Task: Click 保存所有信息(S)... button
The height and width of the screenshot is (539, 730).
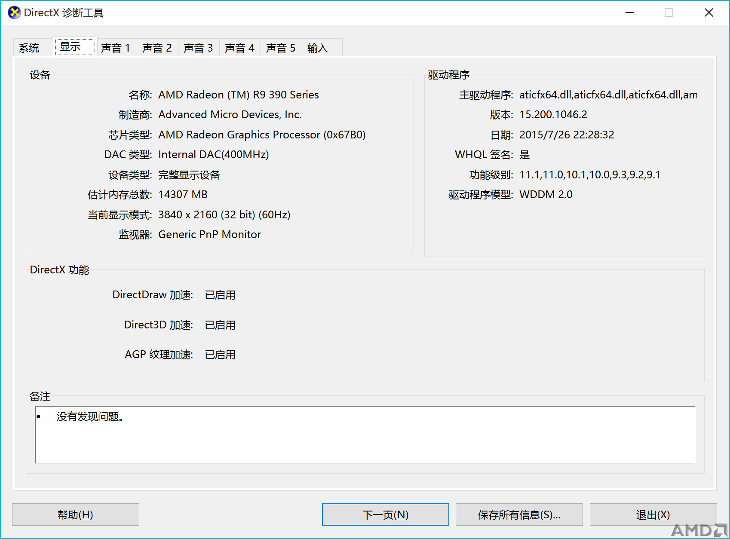Action: point(519,514)
